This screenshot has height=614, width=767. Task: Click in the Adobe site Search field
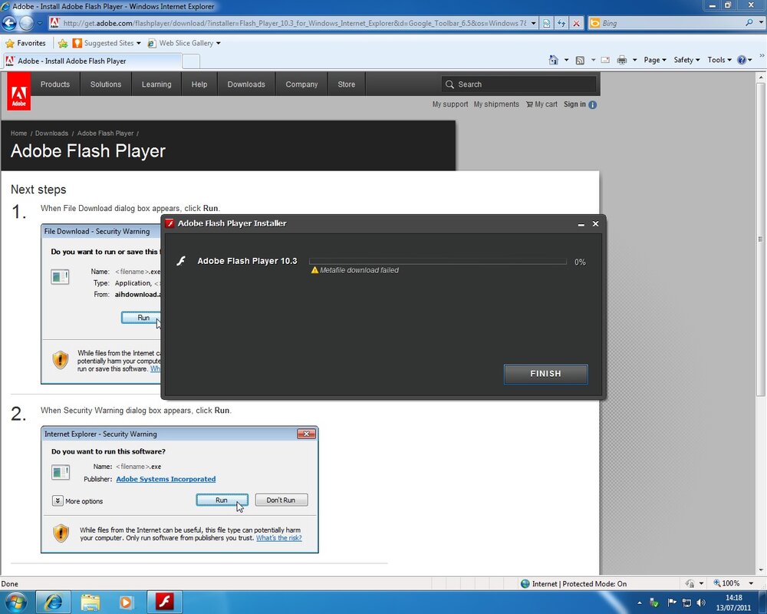pyautogui.click(x=518, y=84)
